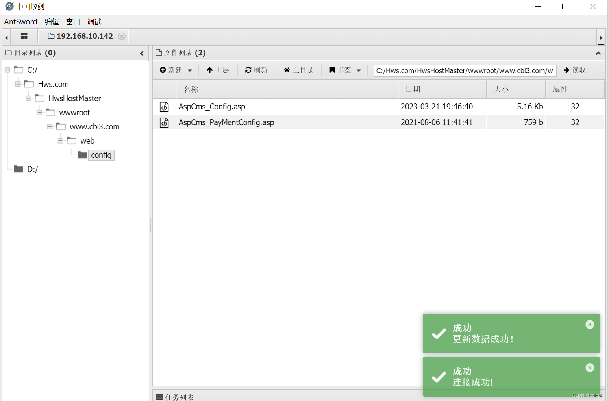
Task: Close the 192.168.10.142 session tab
Action: pyautogui.click(x=122, y=36)
